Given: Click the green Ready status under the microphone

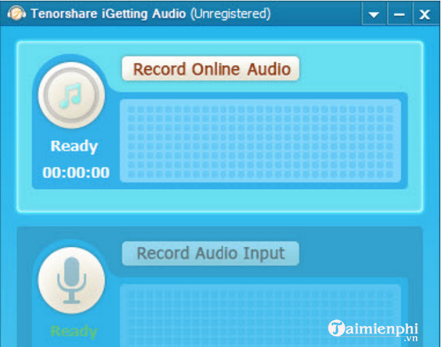Looking at the screenshot, I should [74, 331].
